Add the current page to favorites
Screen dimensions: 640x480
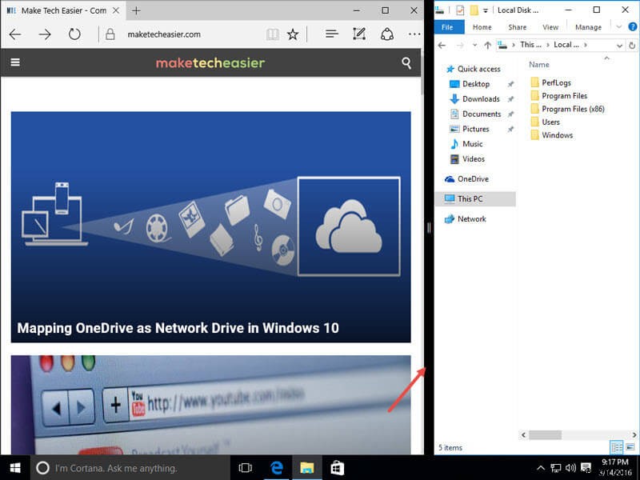pyautogui.click(x=293, y=34)
